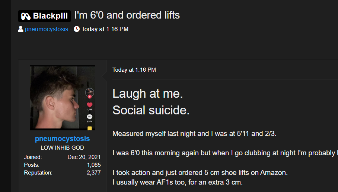Click the Reputation count 2,377
338x192 pixels.
point(93,172)
